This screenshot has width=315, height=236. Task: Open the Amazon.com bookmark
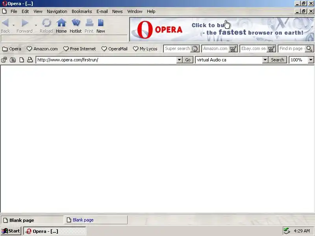[x=42, y=49]
